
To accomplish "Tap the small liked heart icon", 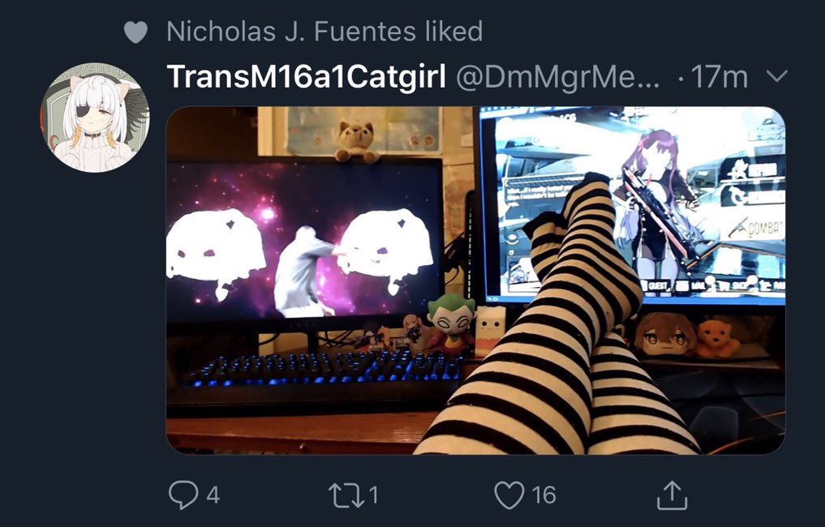I will (135, 32).
